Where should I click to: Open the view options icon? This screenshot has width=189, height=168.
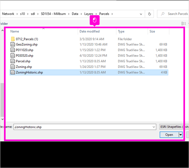click(x=184, y=24)
